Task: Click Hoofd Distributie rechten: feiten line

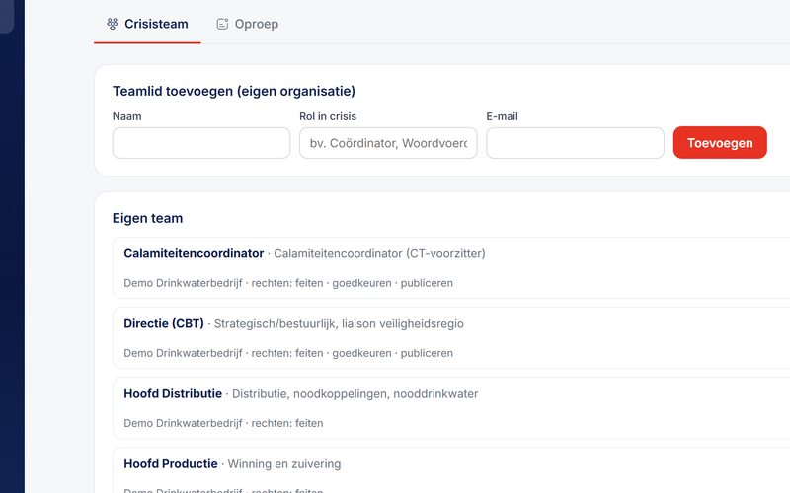Action: [x=223, y=423]
